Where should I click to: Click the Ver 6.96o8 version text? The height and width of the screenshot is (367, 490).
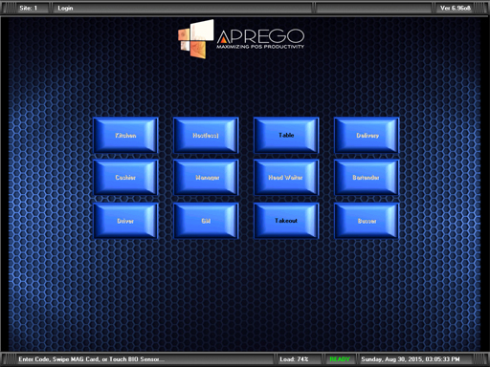(x=456, y=8)
